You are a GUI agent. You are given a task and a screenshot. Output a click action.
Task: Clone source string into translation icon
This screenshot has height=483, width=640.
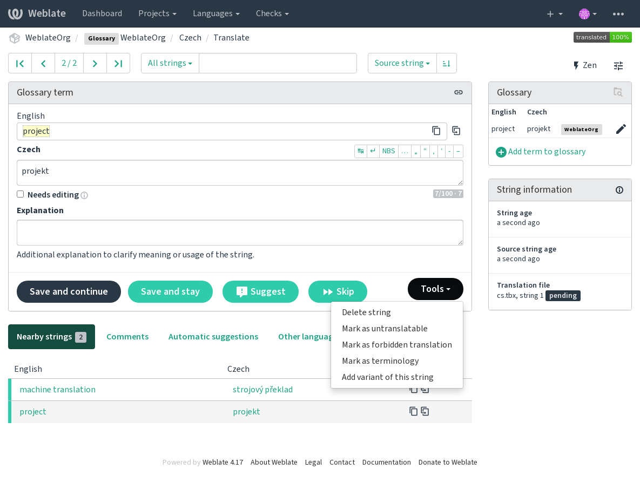click(456, 131)
